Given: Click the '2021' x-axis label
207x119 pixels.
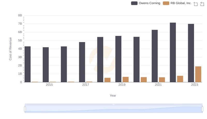Looking at the screenshot, I should point(158,85).
